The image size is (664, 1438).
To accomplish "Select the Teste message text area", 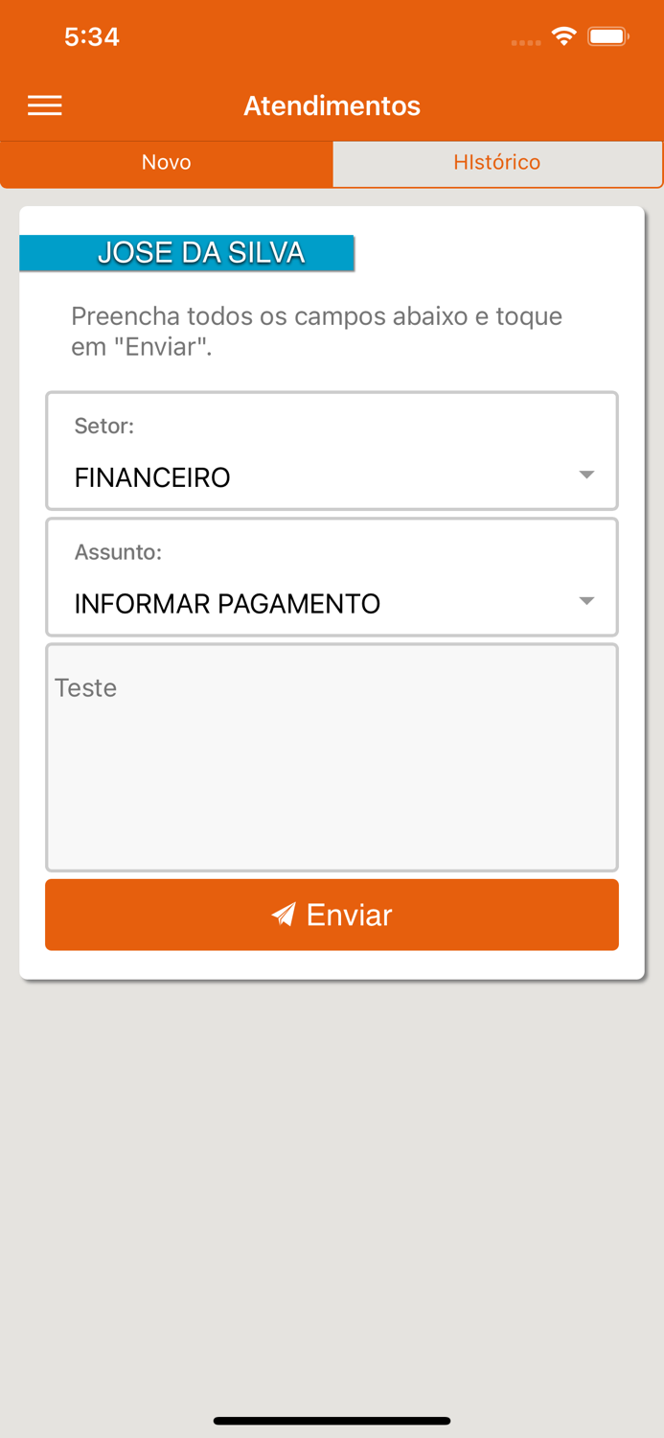I will 332,757.
